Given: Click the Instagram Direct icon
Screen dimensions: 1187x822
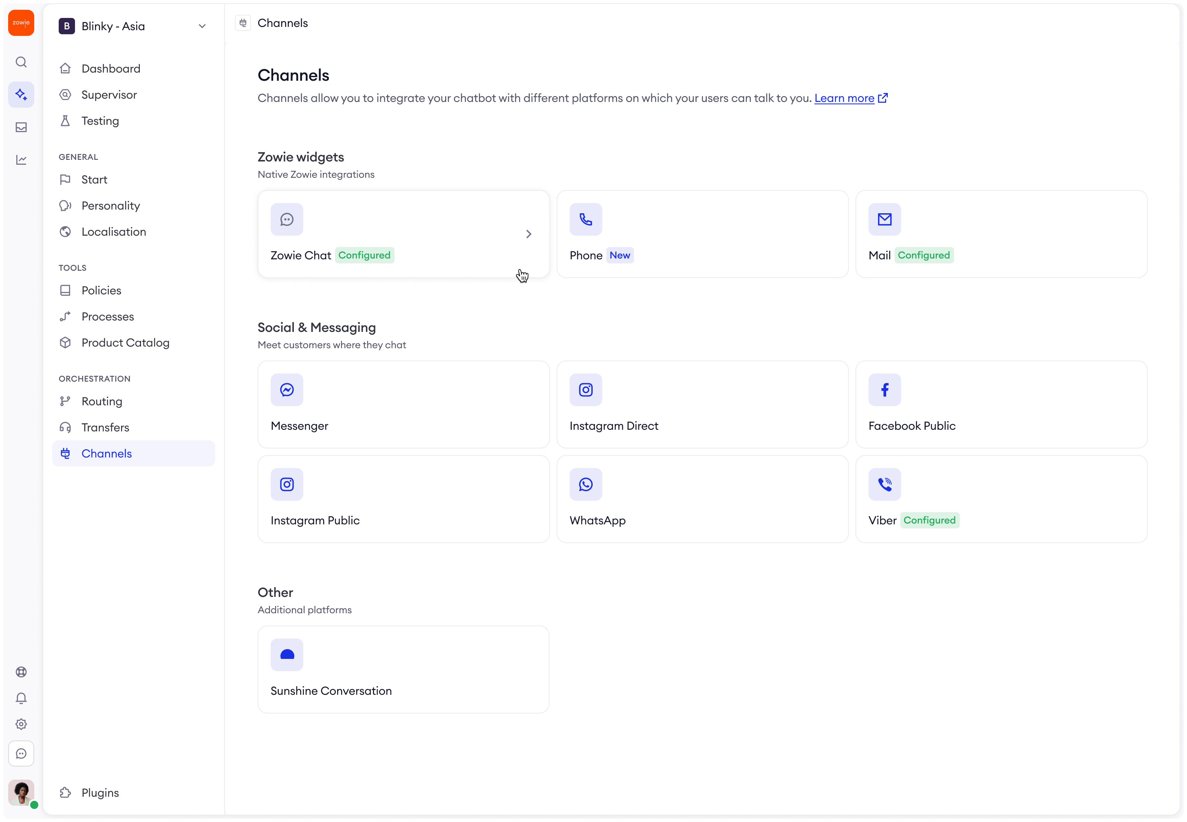Looking at the screenshot, I should 586,390.
